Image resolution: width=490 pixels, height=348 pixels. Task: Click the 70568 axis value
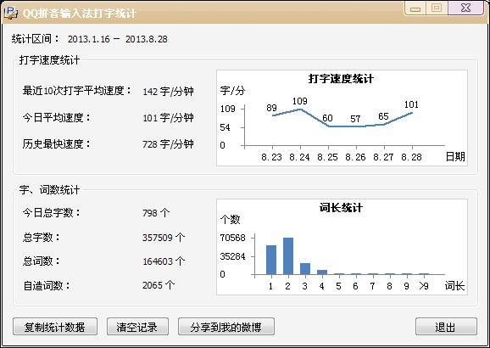pos(233,238)
